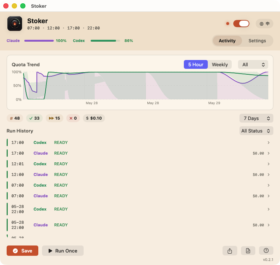The image size is (280, 265).
Task: Open the log document icon button
Action: coord(248,251)
